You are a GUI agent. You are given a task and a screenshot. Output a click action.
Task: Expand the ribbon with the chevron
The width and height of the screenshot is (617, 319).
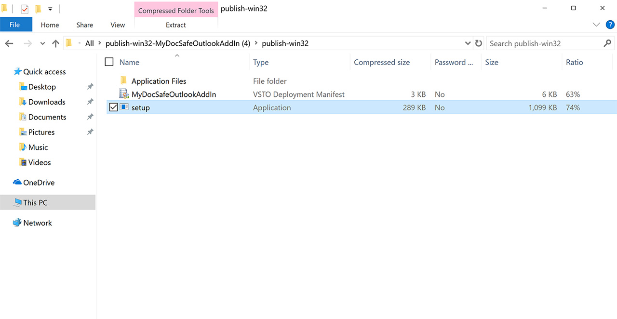[x=596, y=25]
